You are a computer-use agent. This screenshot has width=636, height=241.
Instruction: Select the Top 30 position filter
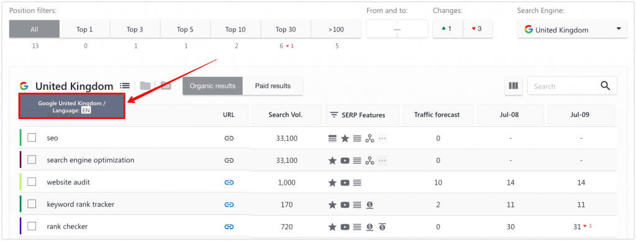[x=286, y=29]
